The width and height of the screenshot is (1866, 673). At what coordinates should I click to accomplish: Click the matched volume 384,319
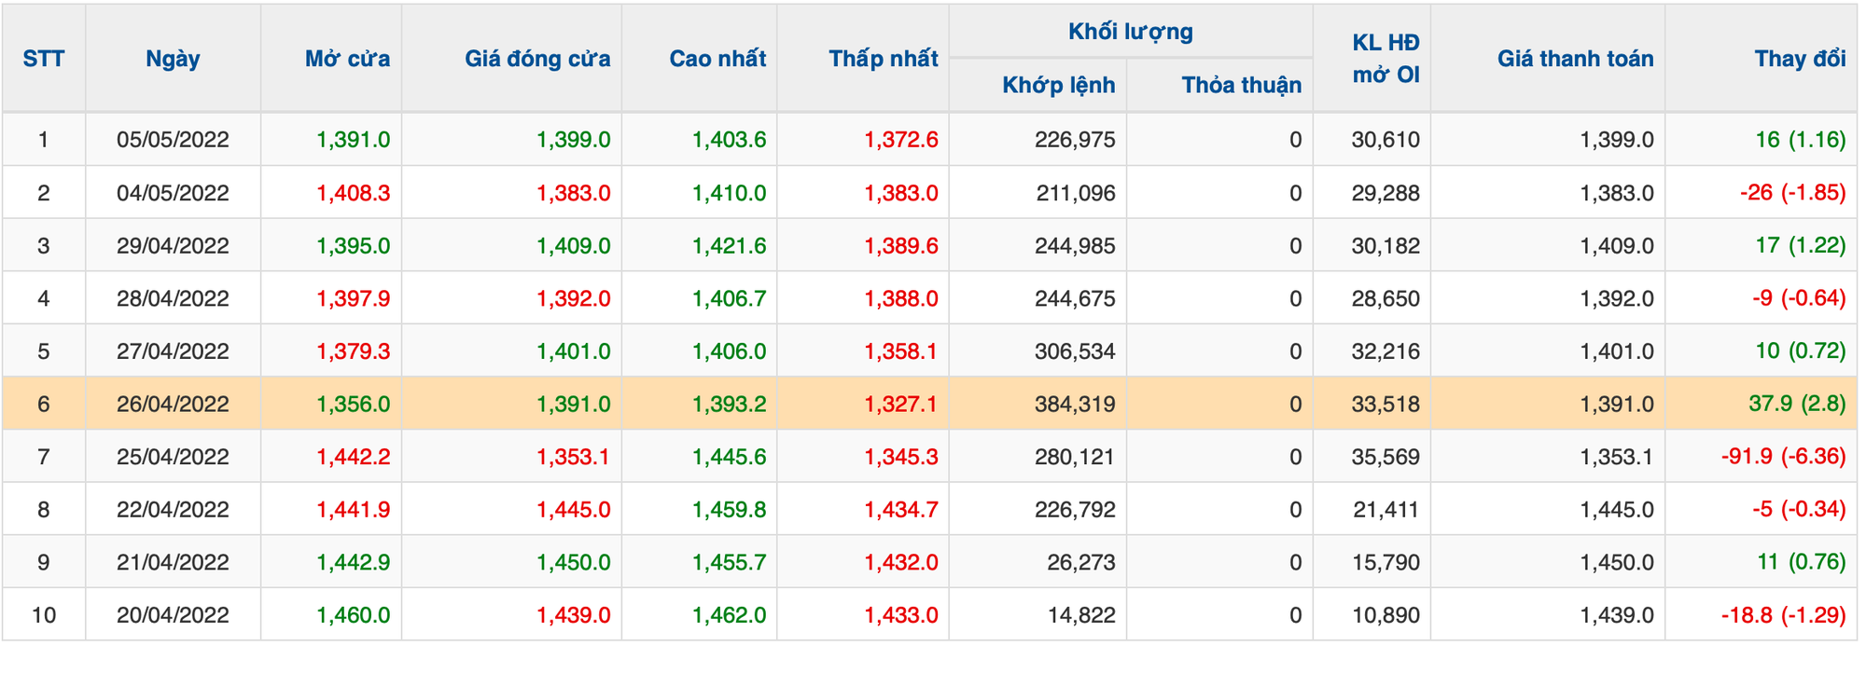[x=1075, y=404]
